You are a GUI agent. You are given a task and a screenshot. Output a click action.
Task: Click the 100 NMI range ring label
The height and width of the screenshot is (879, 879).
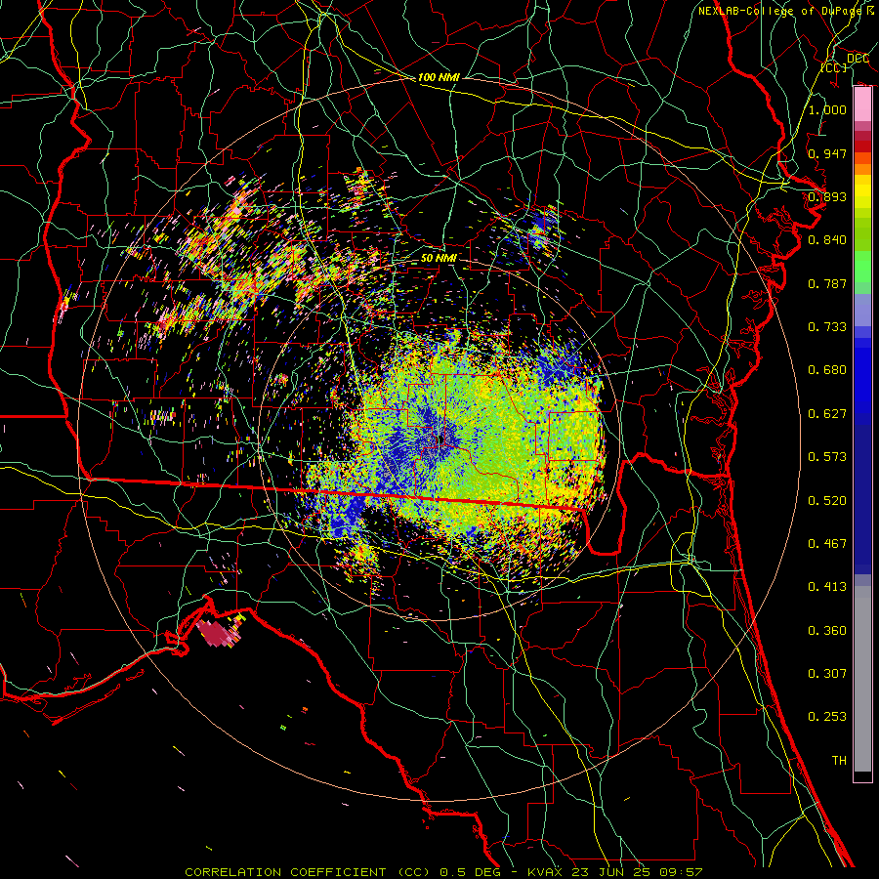pos(439,77)
